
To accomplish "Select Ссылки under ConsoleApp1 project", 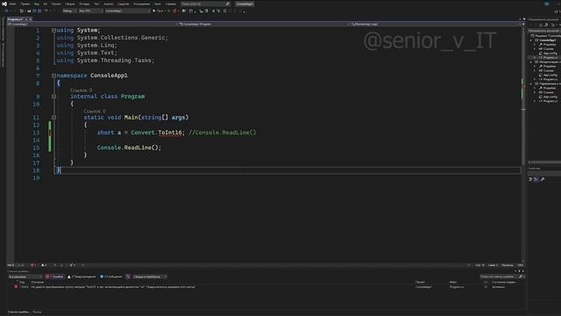I will (549, 49).
